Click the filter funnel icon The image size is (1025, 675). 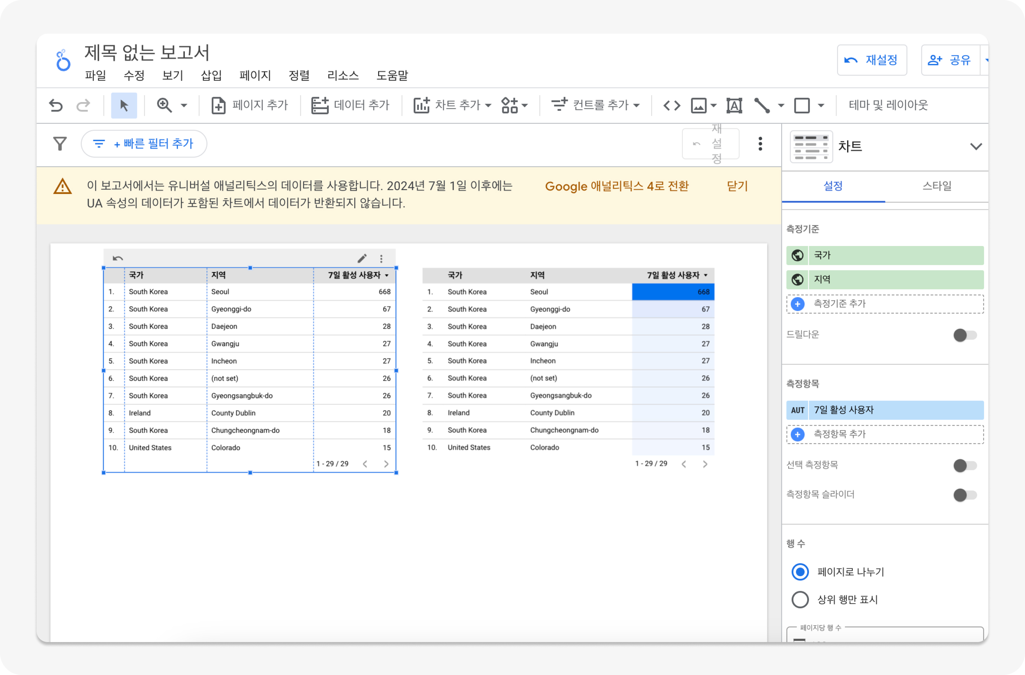60,143
